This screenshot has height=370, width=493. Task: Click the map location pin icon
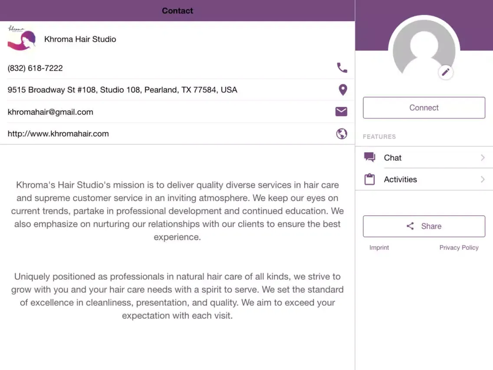point(342,90)
